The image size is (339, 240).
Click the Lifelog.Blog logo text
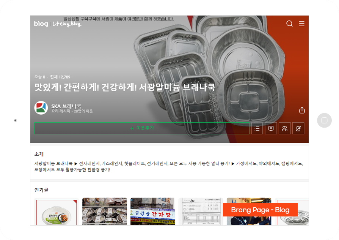click(67, 24)
